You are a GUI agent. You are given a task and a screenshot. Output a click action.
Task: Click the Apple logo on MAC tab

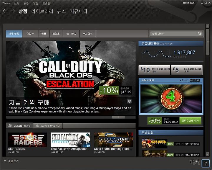68,34
